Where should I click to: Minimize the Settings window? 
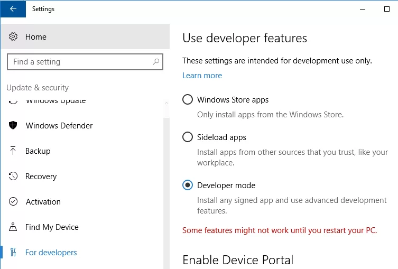point(363,9)
